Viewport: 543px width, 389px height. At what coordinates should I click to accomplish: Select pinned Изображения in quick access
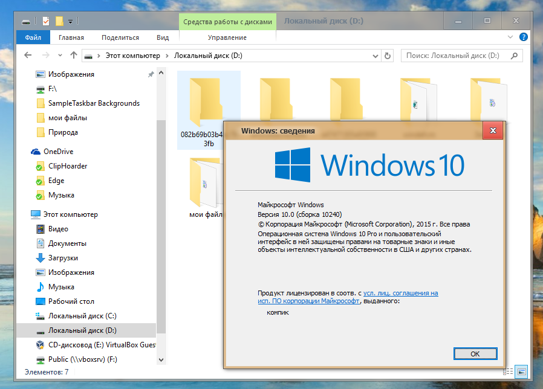pyautogui.click(x=71, y=74)
